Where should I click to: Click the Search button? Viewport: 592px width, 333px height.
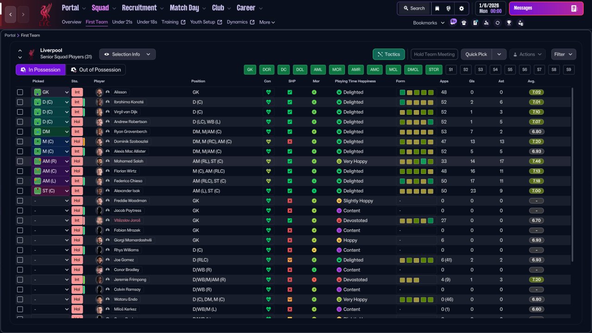click(414, 8)
